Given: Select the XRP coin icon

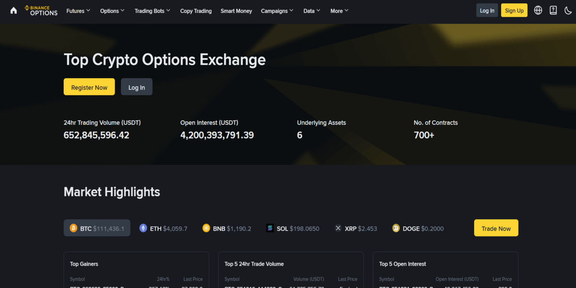Looking at the screenshot, I should click(x=338, y=228).
